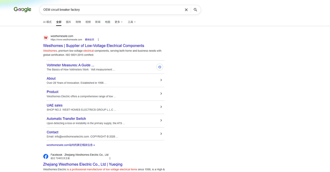Click the https://www.westhomesele.com URL text

click(66, 40)
